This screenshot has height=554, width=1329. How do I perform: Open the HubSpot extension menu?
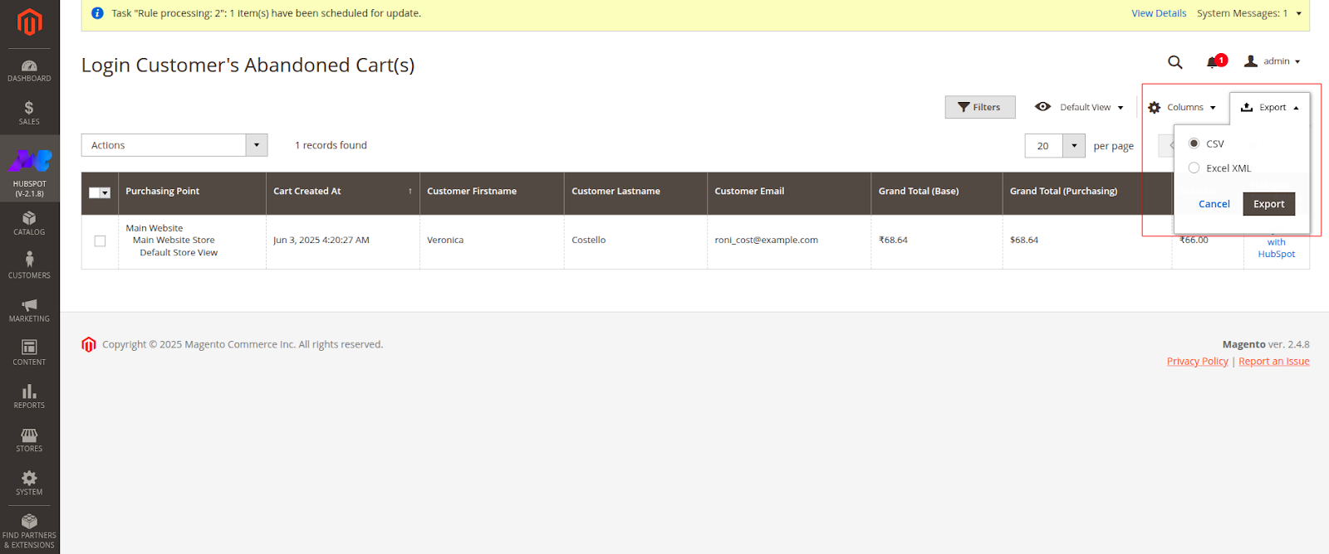pos(29,168)
